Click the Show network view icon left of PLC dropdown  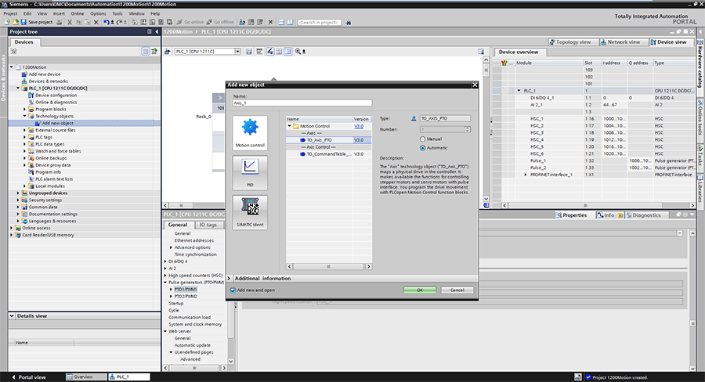point(168,51)
